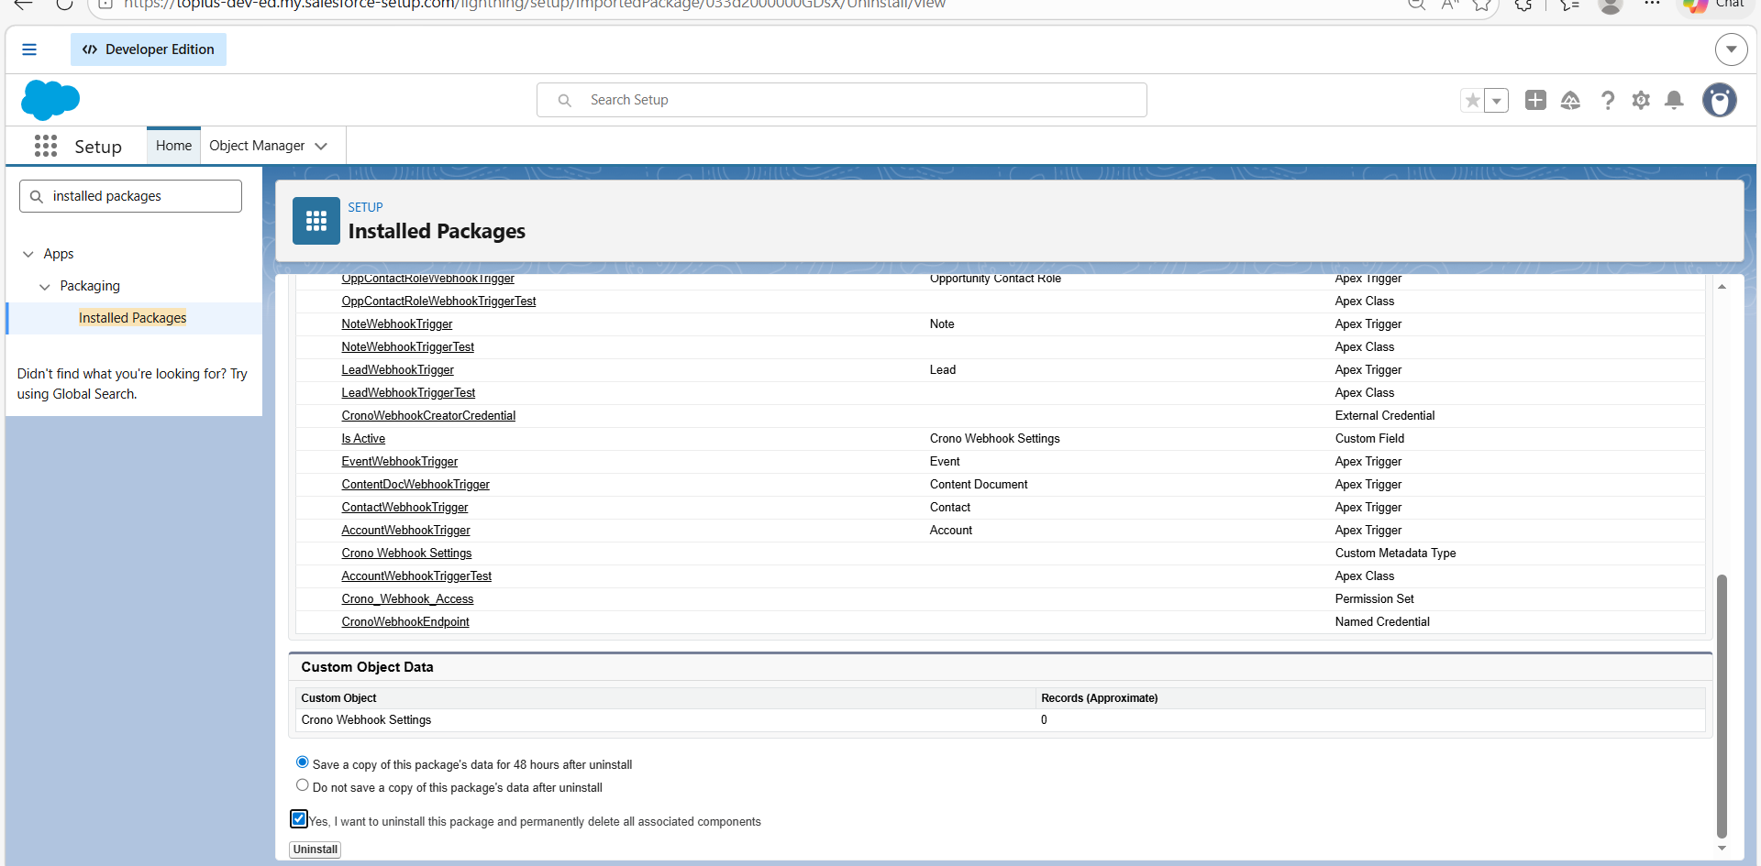1761x866 pixels.
Task: Open the browser settings ellipsis menu
Action: (1652, 4)
